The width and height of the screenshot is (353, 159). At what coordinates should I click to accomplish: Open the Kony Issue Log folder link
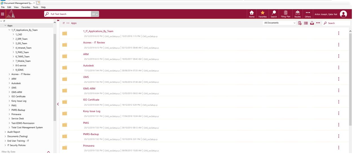click(x=92, y=111)
